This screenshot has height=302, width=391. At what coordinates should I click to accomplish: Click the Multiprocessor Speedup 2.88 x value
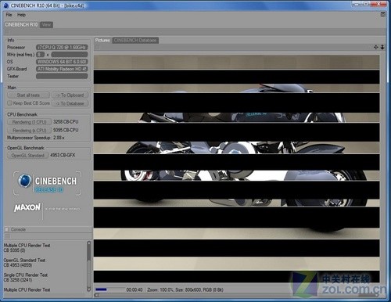(59, 138)
